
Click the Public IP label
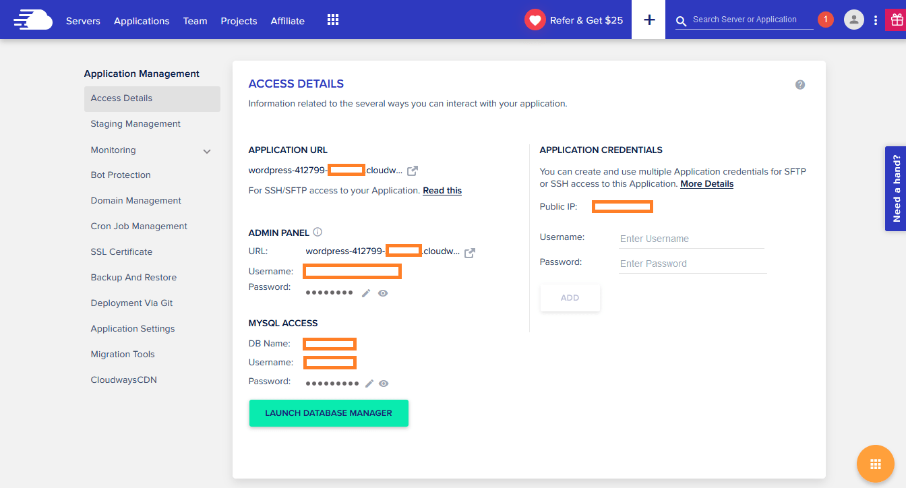tap(559, 207)
